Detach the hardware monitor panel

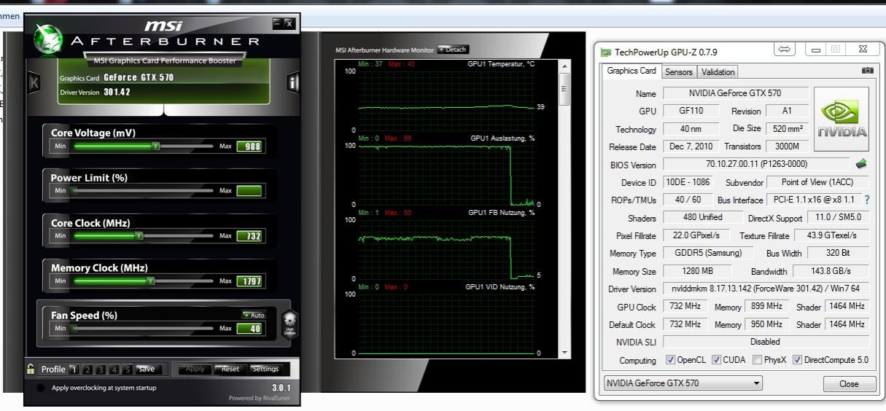tap(452, 50)
